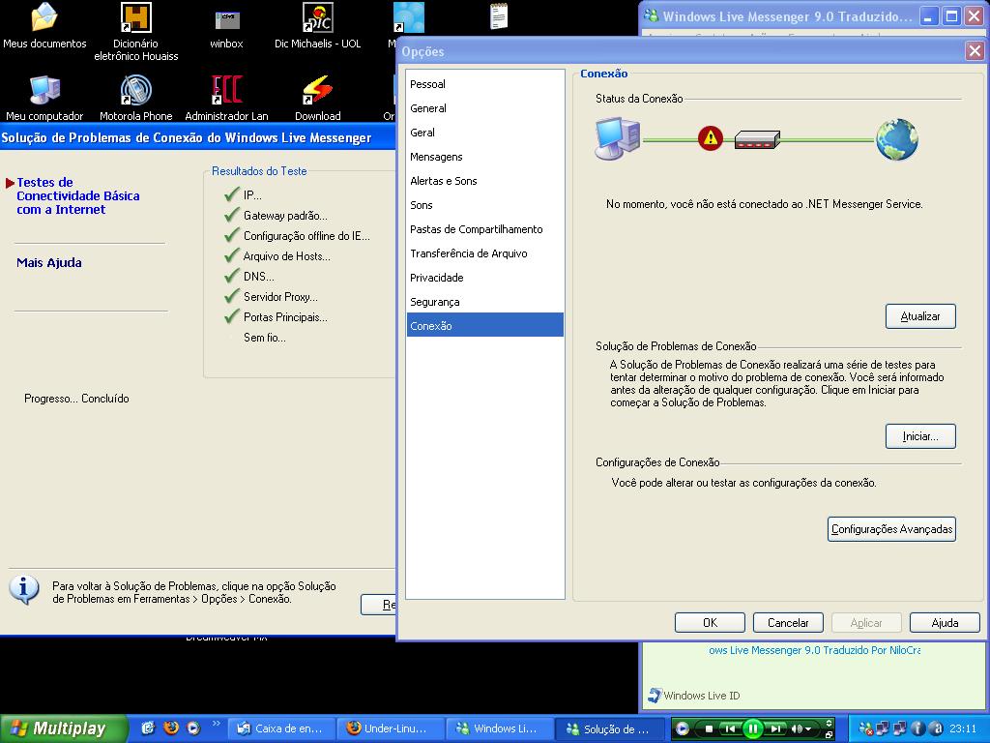Screen dimensions: 990x743
Task: Switch to Solução de ... taskbar button
Action: 610,728
